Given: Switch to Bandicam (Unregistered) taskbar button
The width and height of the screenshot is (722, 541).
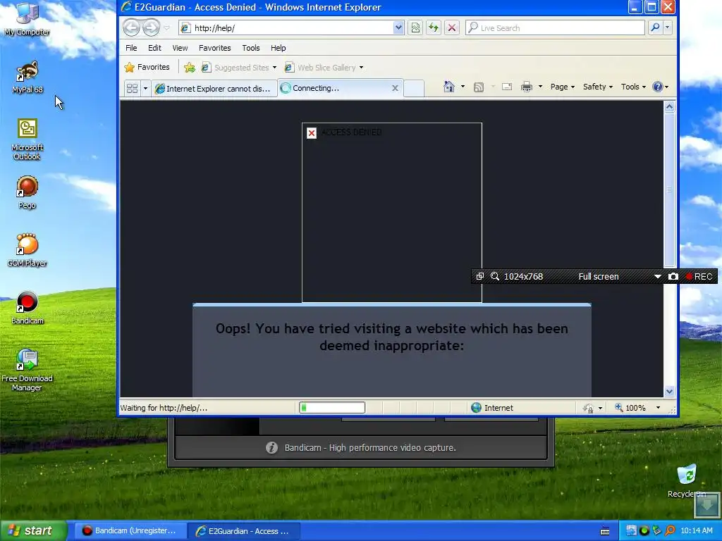Looking at the screenshot, I should [130, 530].
